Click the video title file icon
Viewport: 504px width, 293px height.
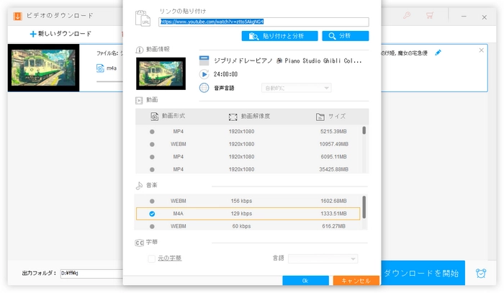[x=204, y=60]
